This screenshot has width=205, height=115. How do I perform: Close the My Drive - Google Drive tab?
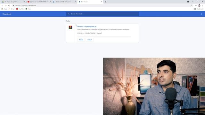click(25, 2)
